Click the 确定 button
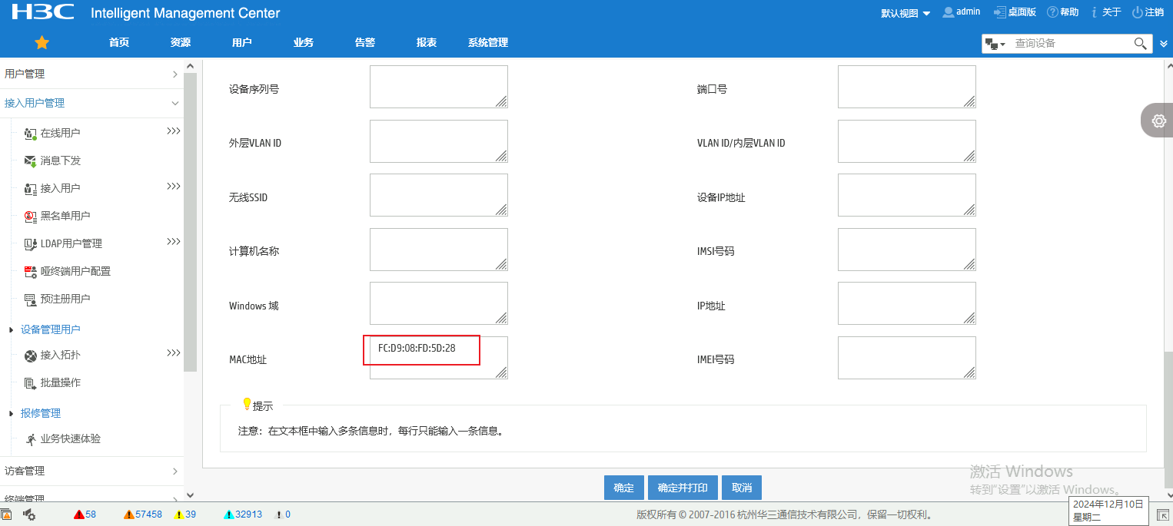 click(623, 488)
